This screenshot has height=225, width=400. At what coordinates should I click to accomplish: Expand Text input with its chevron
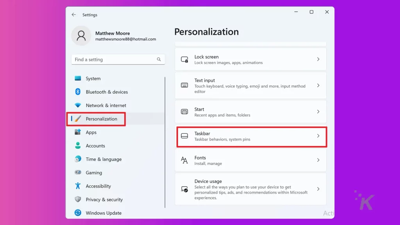318,86
